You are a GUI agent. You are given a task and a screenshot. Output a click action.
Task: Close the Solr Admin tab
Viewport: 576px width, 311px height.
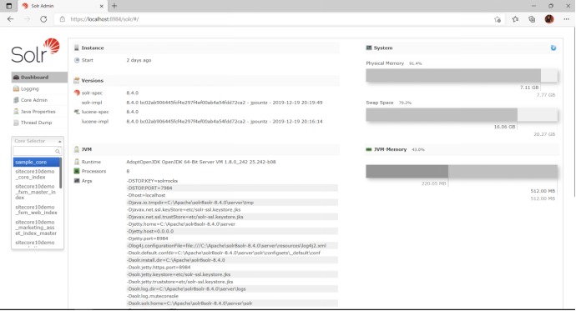(x=101, y=6)
